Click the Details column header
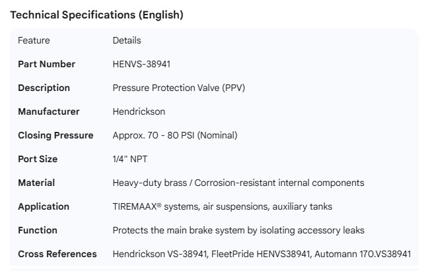The image size is (428, 271). pyautogui.click(x=127, y=40)
